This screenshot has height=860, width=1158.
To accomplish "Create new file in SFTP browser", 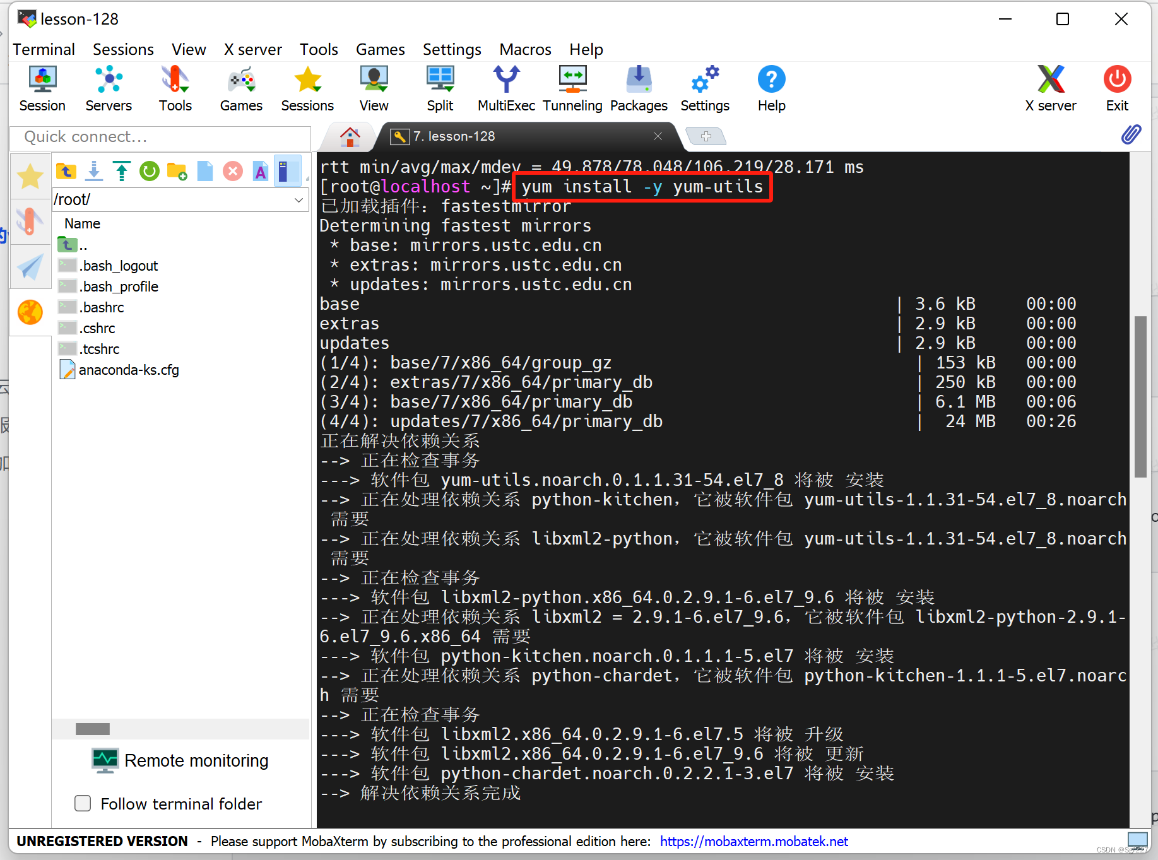I will click(205, 171).
